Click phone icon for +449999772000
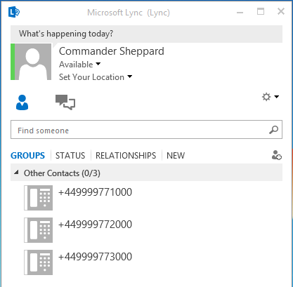Screen dimensions: 293x287 coord(39,230)
